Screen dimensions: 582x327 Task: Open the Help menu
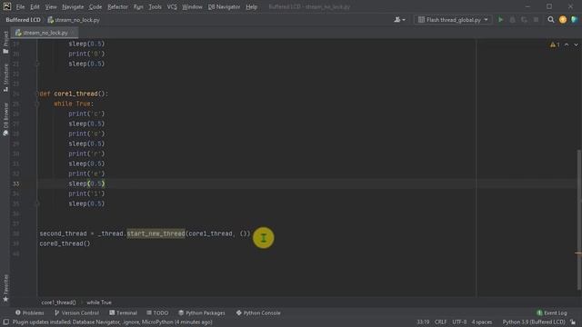click(x=251, y=6)
